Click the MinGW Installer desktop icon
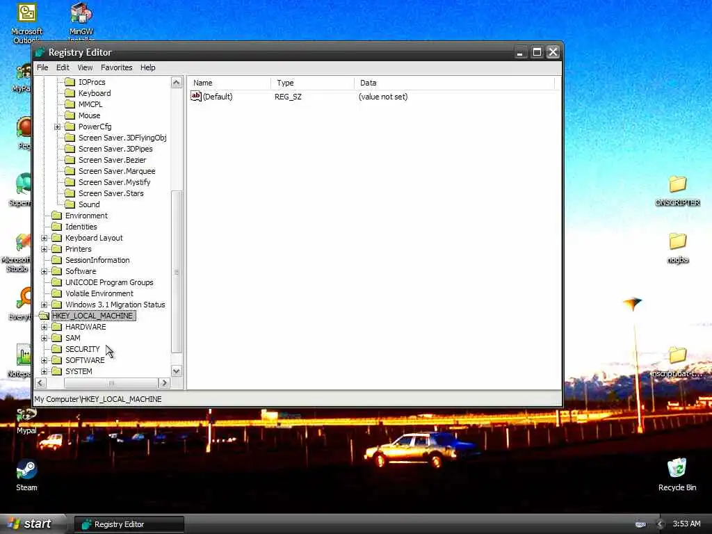 pos(81,23)
